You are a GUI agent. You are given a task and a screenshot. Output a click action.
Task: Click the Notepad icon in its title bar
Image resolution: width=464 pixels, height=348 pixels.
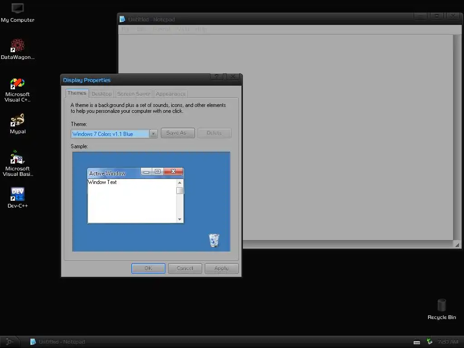(122, 19)
